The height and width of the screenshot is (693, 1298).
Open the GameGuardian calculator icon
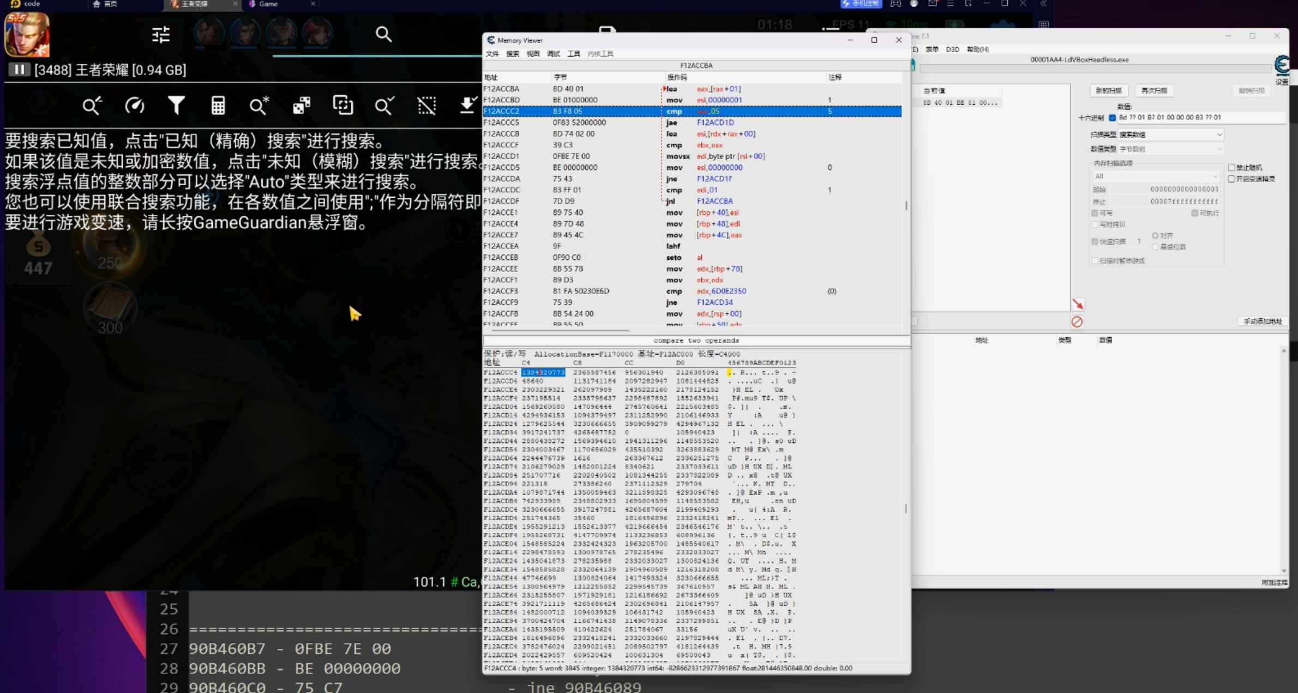point(218,106)
